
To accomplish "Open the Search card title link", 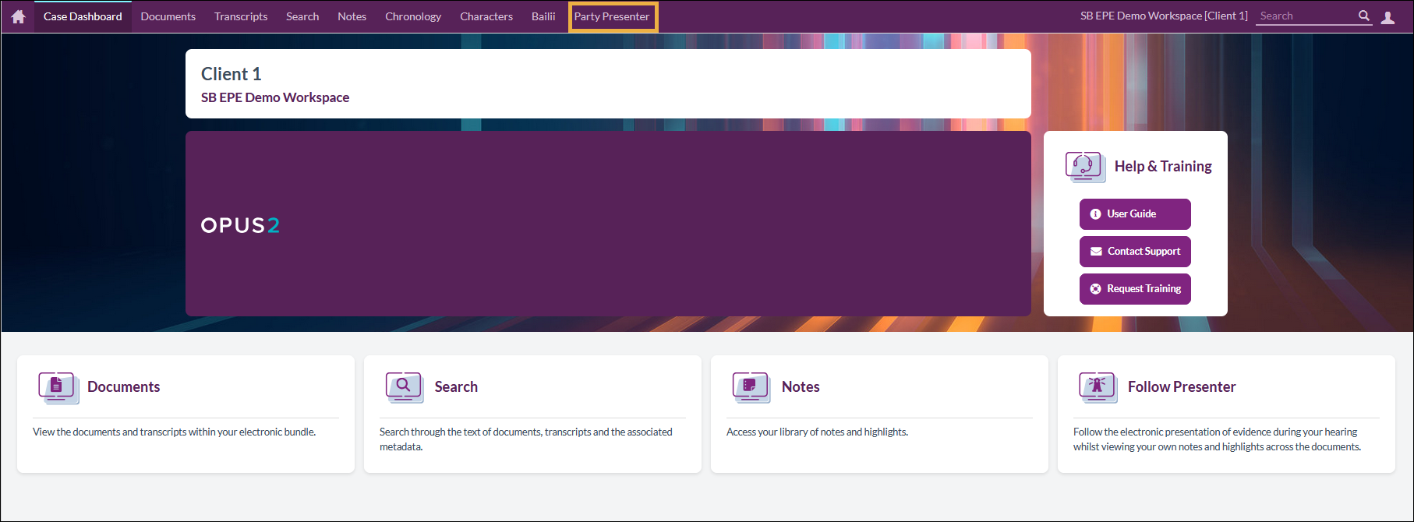I will [x=456, y=387].
